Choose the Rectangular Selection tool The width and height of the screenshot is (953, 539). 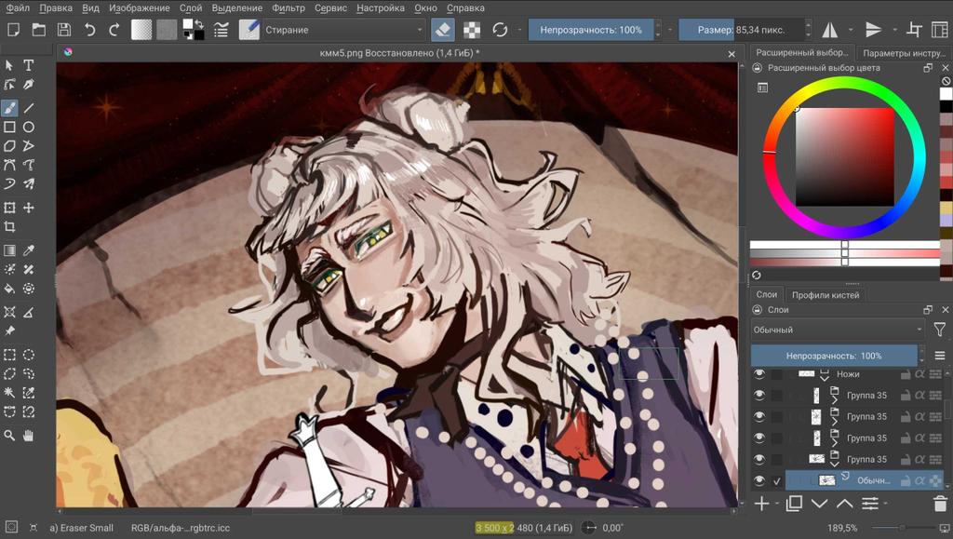[9, 355]
